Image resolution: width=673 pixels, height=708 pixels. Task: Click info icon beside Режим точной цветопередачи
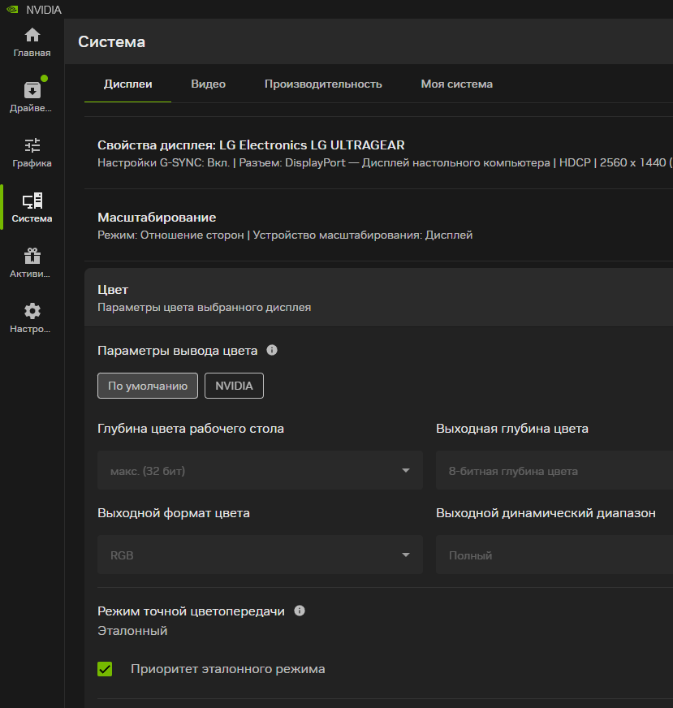tap(300, 611)
